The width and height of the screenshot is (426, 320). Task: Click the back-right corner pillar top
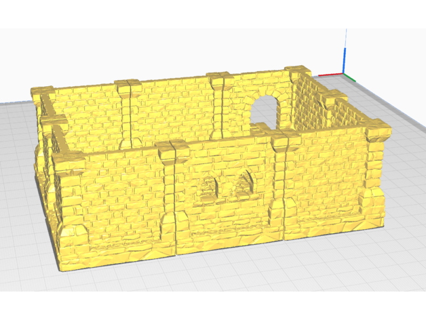[297, 71]
